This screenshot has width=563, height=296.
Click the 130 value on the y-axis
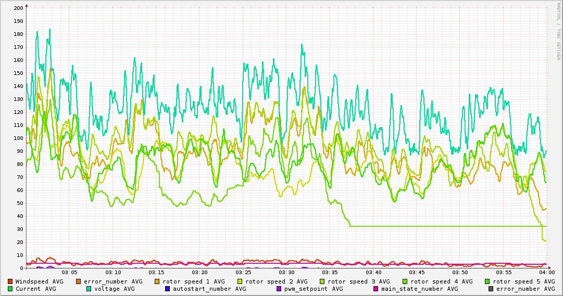tap(18, 99)
